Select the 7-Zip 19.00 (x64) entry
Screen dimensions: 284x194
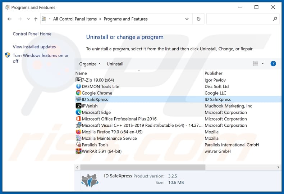point(98,80)
